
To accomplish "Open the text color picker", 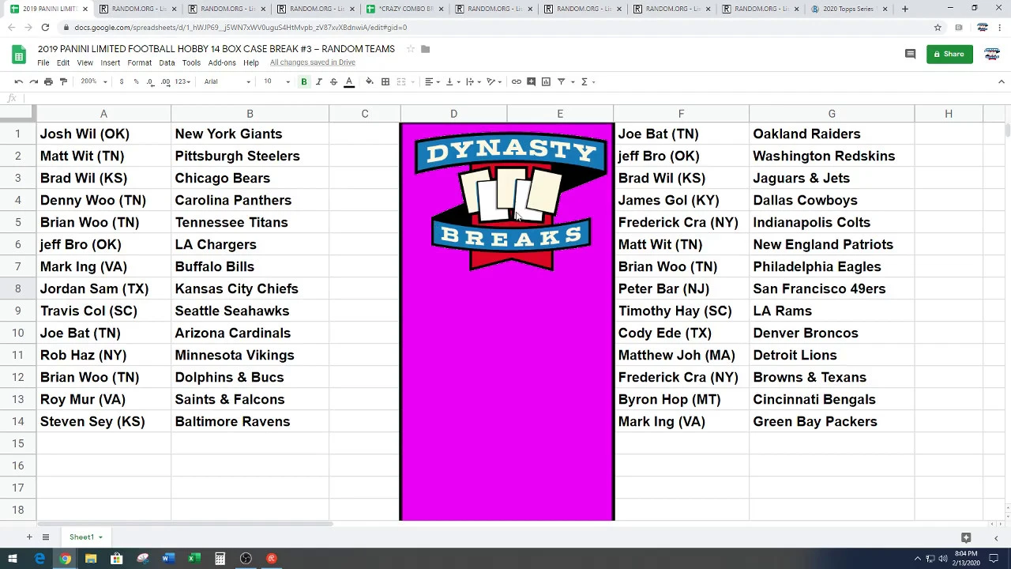I will pos(348,81).
